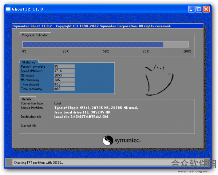Image resolution: width=218 pixels, height=175 pixels.
Task: Click the Ghost32 11.0 title bar text
Action: [x=27, y=9]
